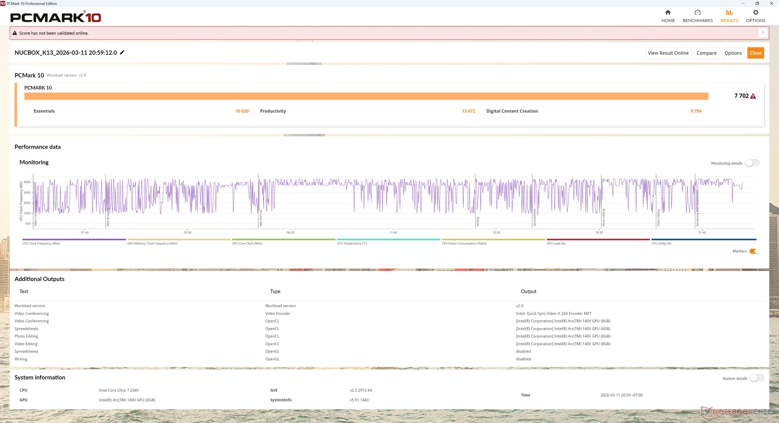The height and width of the screenshot is (423, 779).
Task: Enable the System details toggle
Action: coord(756,378)
